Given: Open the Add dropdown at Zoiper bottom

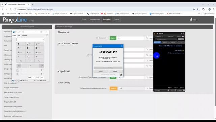Looking at the screenshot, I should click(170, 88).
